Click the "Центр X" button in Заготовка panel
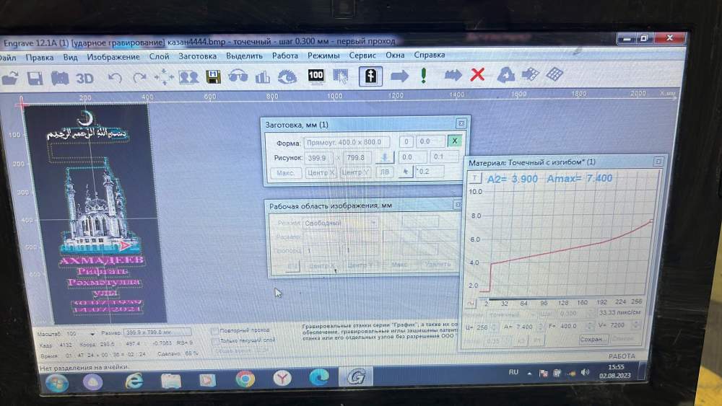 pos(321,172)
